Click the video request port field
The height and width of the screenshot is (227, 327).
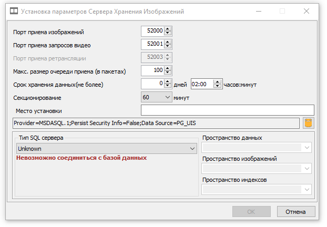tap(152, 45)
